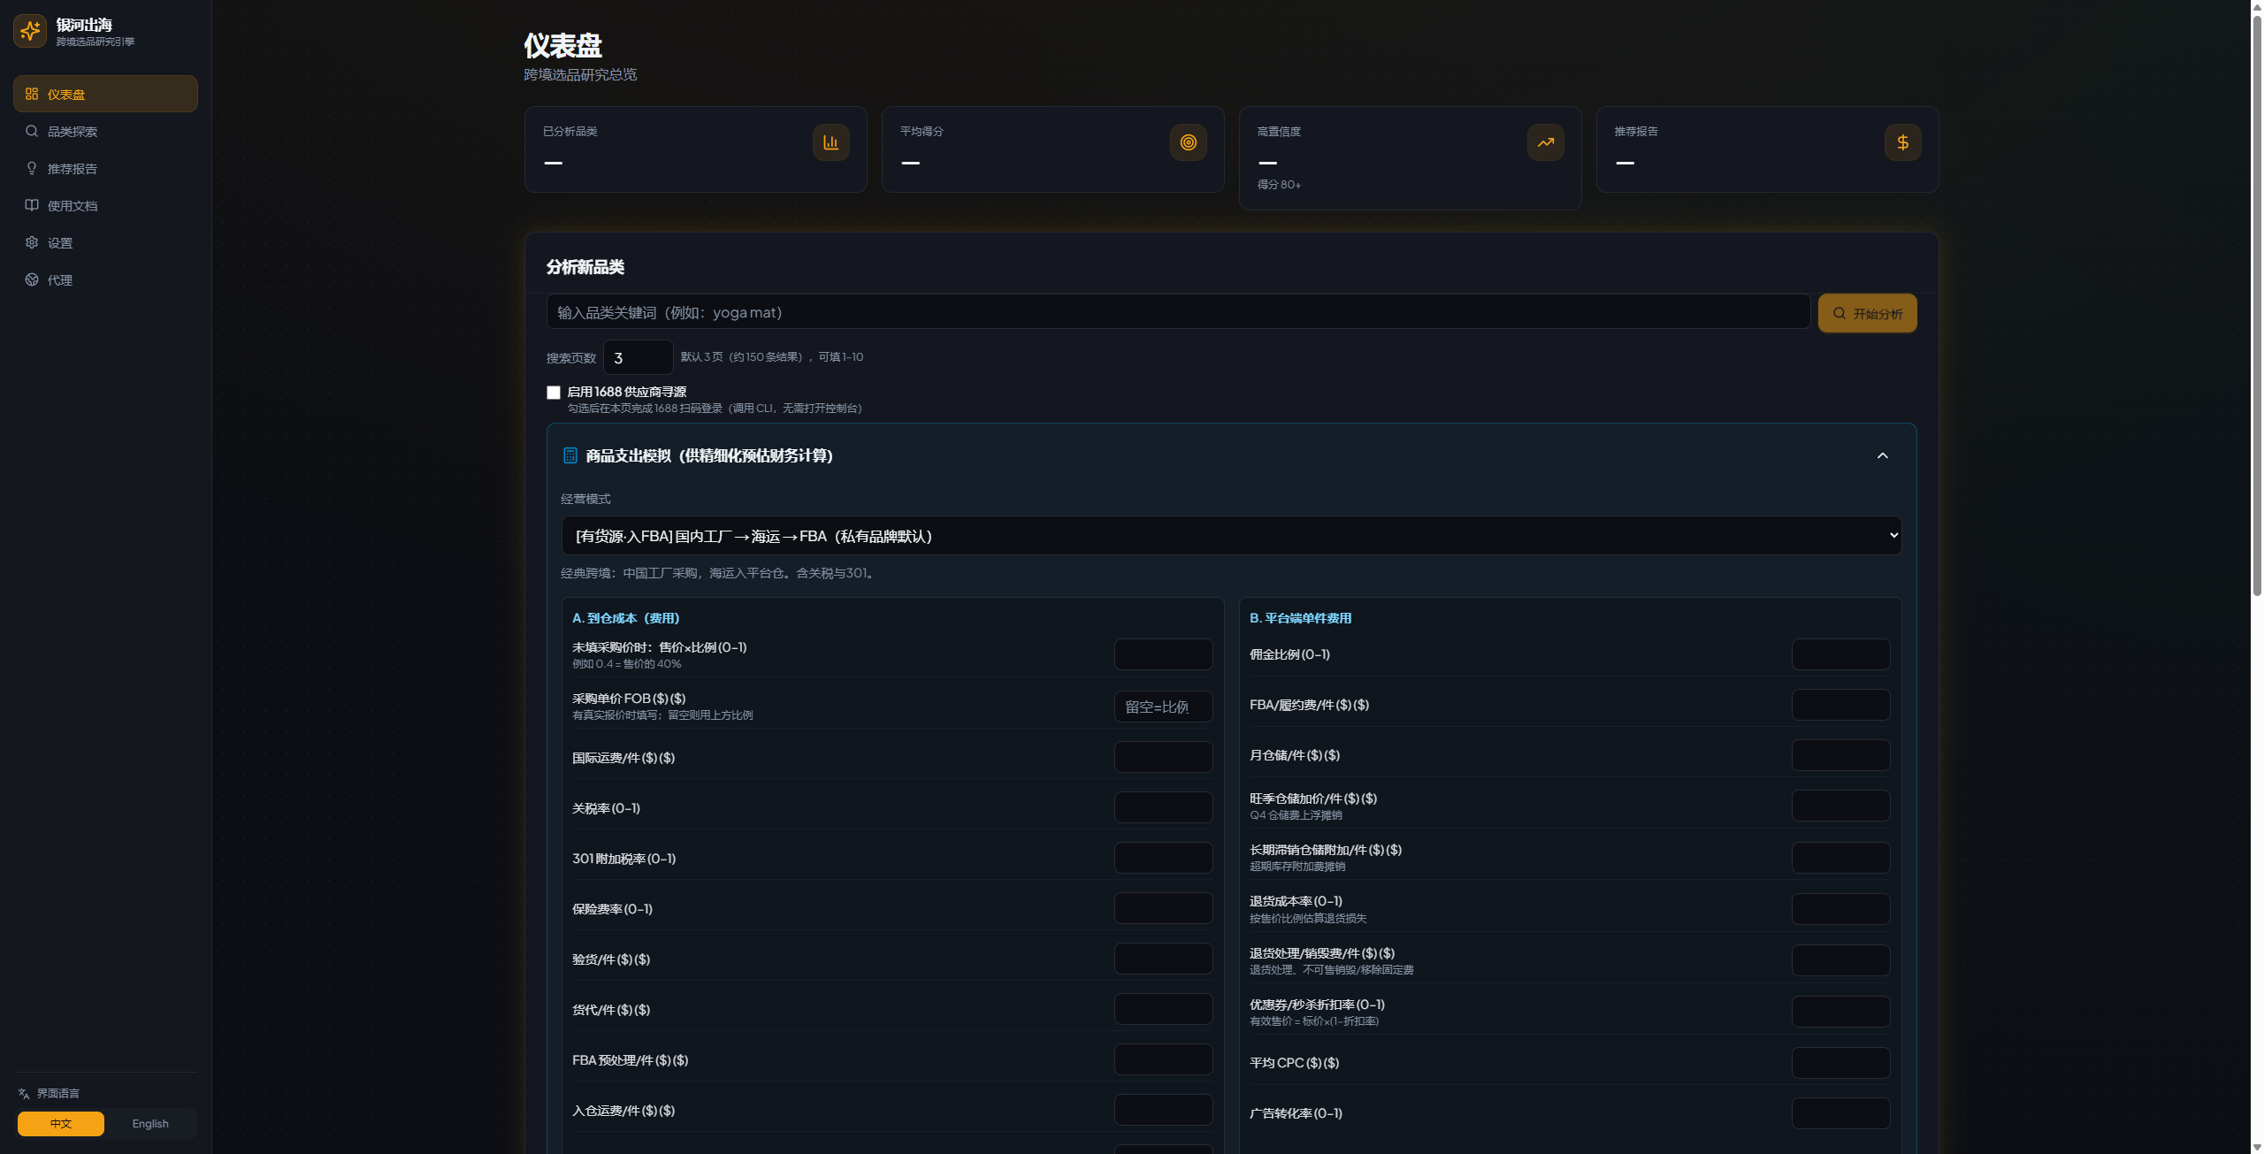This screenshot has height=1154, width=2264.
Task: Click the translate icon next to 界面语言
Action: 24,1094
